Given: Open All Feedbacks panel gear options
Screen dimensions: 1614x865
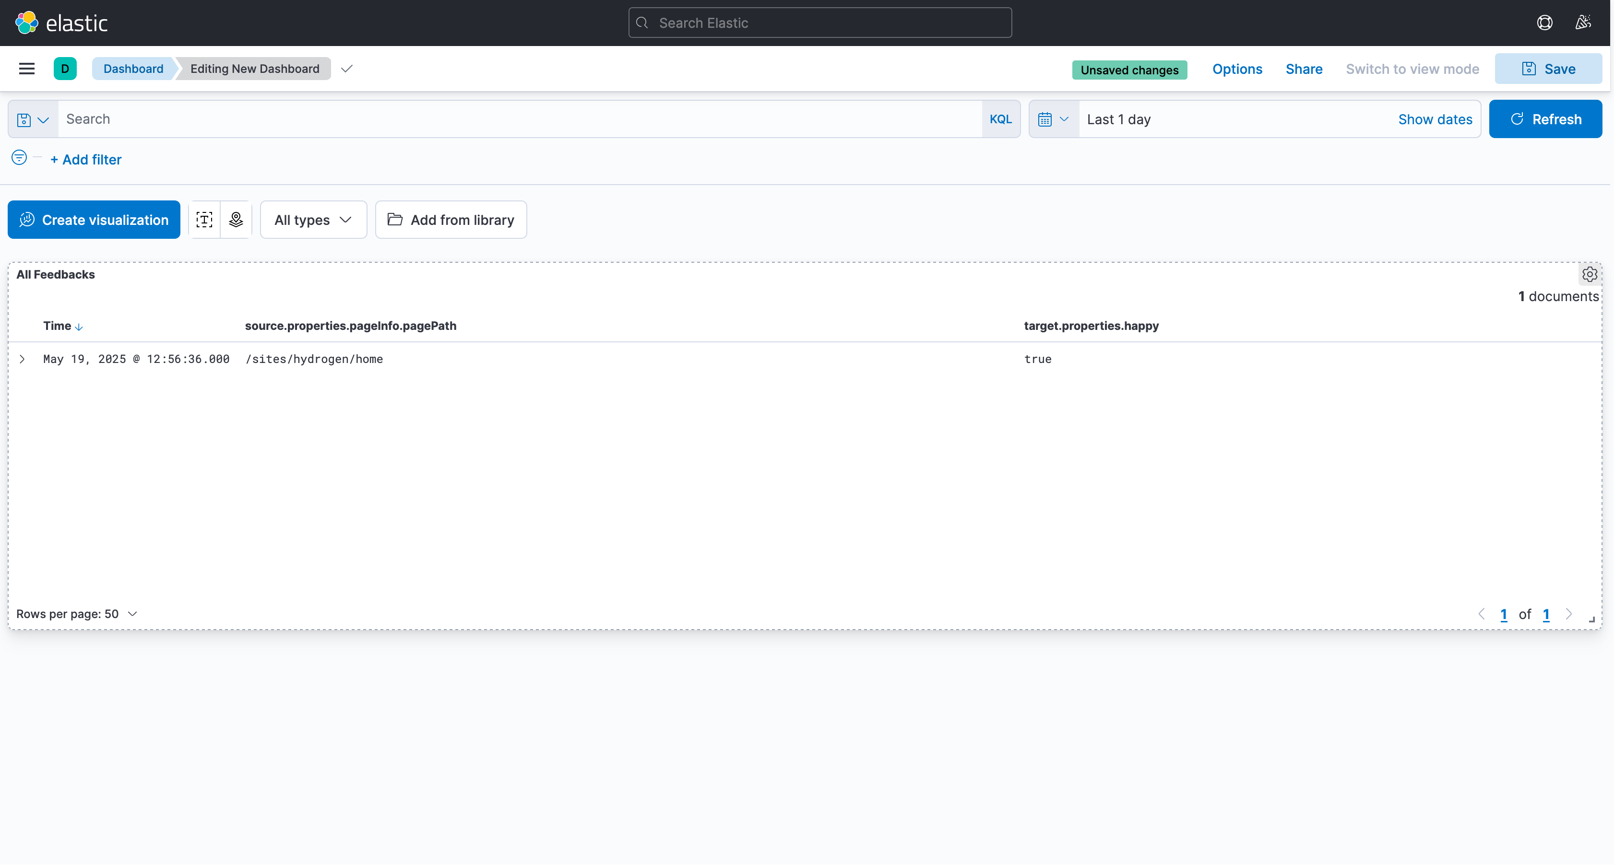Looking at the screenshot, I should (1589, 274).
